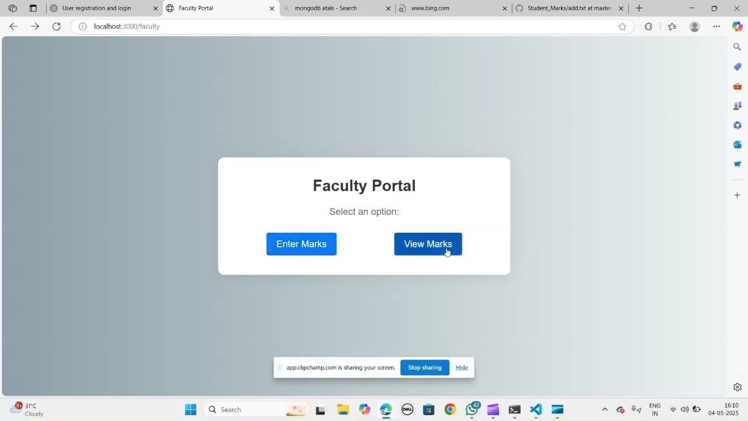The height and width of the screenshot is (421, 748).
Task: Open WhatsApp from taskbar
Action: (x=472, y=409)
